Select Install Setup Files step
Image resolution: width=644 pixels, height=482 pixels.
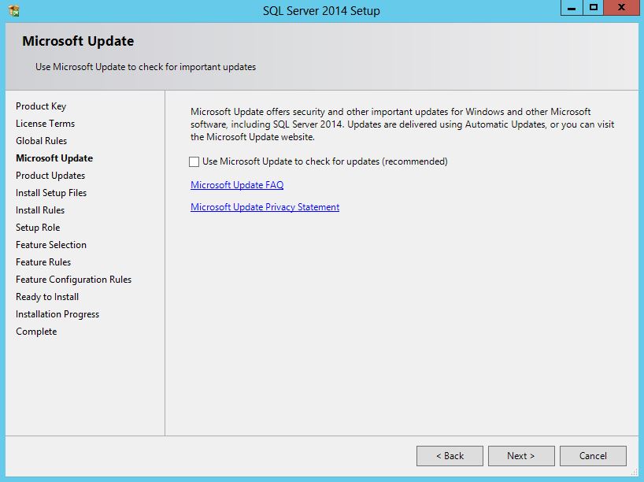[x=51, y=193]
